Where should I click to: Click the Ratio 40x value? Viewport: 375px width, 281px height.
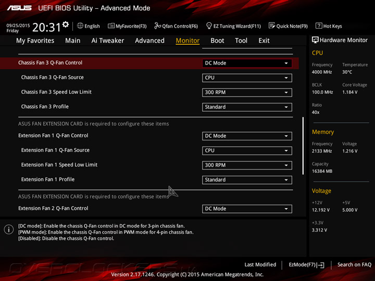(x=316, y=112)
